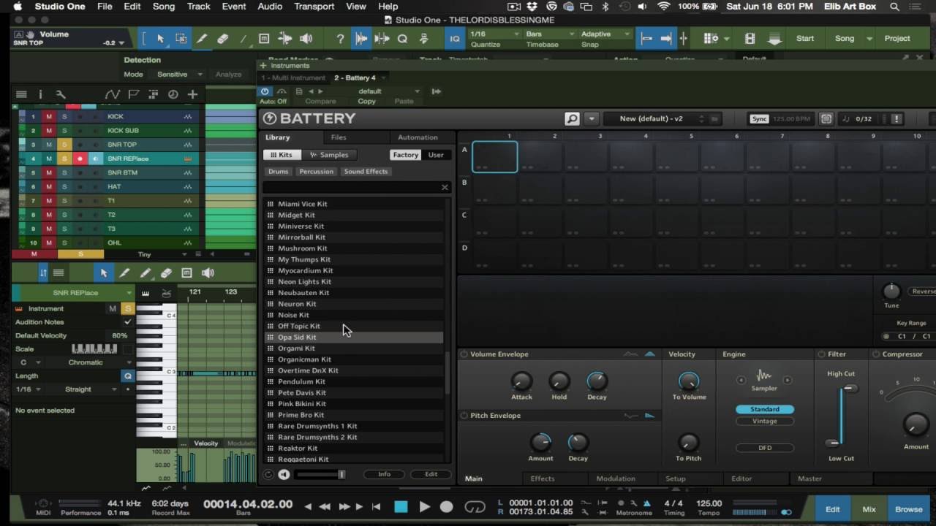Solo the T2 track

[64, 215]
